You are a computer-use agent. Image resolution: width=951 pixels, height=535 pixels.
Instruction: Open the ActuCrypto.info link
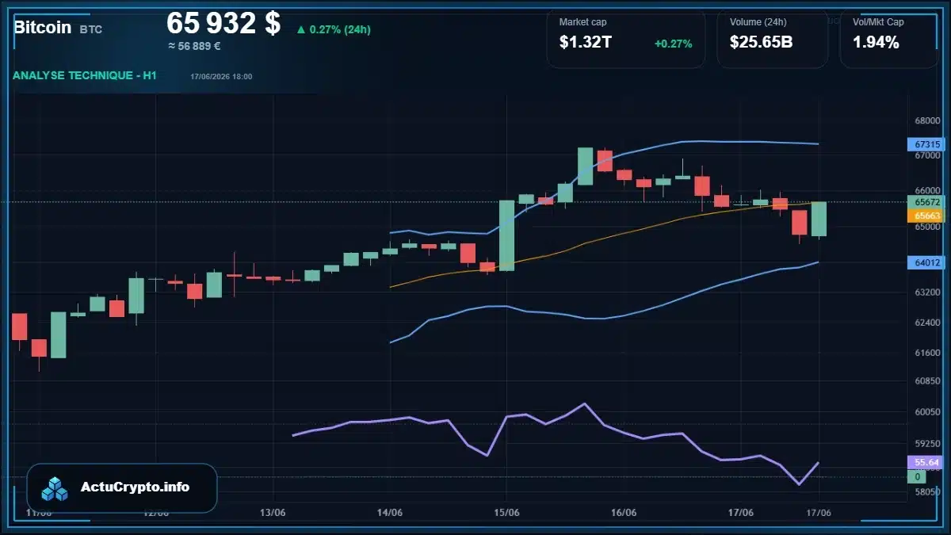136,487
